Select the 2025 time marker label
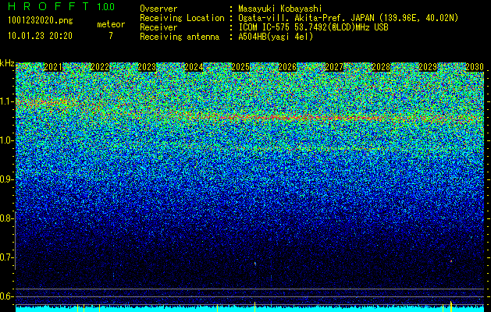The height and width of the screenshot is (312, 491). pyautogui.click(x=240, y=67)
